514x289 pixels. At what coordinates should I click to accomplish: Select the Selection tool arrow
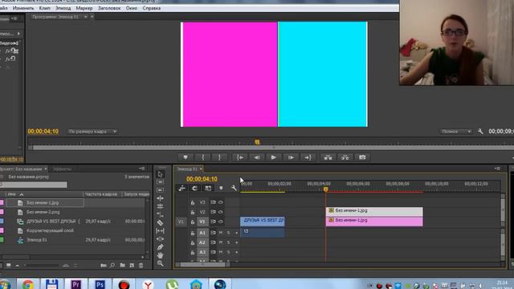160,174
